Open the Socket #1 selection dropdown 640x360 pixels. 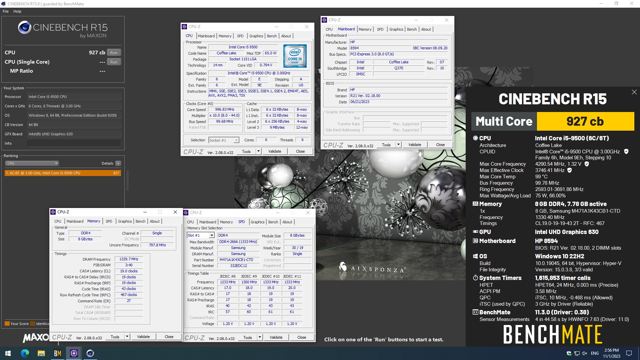click(x=224, y=140)
